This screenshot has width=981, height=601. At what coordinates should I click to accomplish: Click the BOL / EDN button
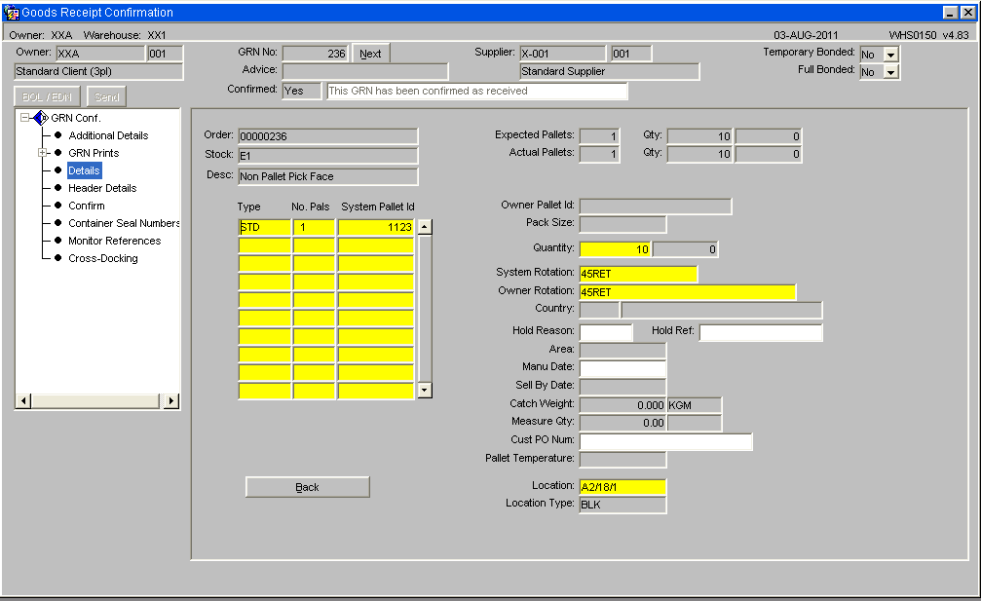(47, 97)
